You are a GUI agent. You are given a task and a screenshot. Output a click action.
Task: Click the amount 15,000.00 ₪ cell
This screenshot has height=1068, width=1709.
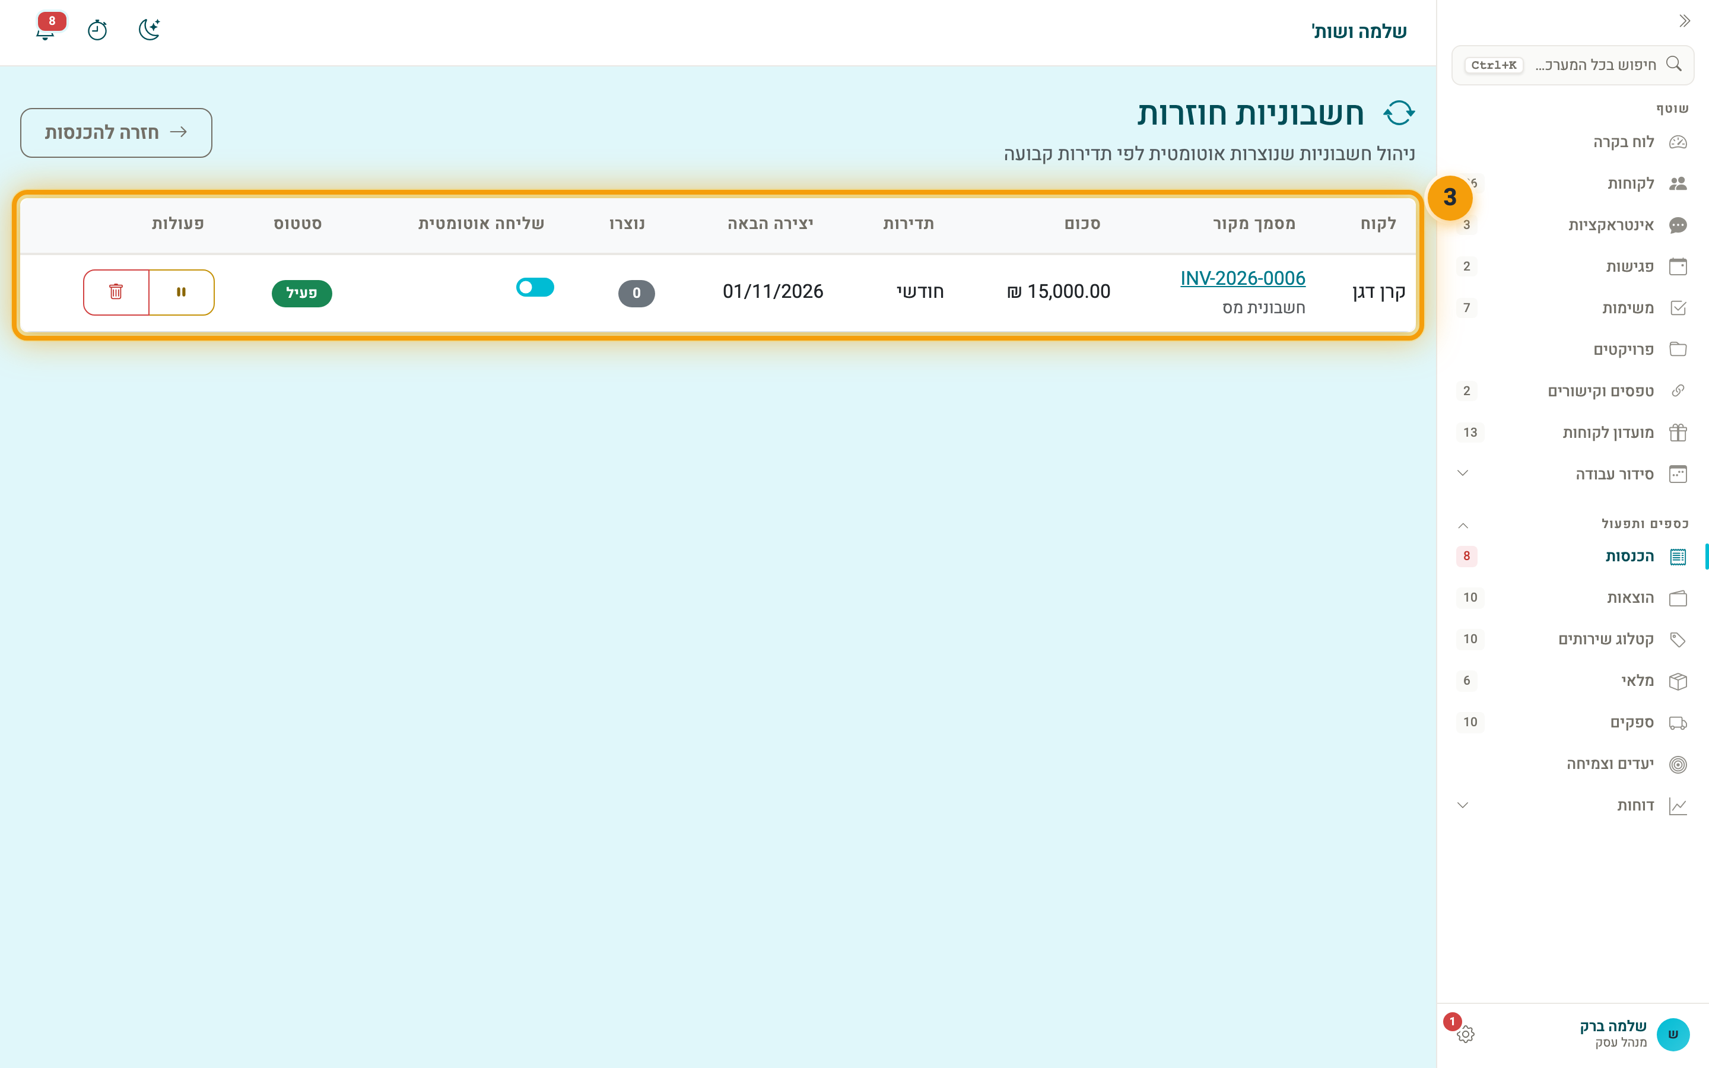click(x=1059, y=292)
